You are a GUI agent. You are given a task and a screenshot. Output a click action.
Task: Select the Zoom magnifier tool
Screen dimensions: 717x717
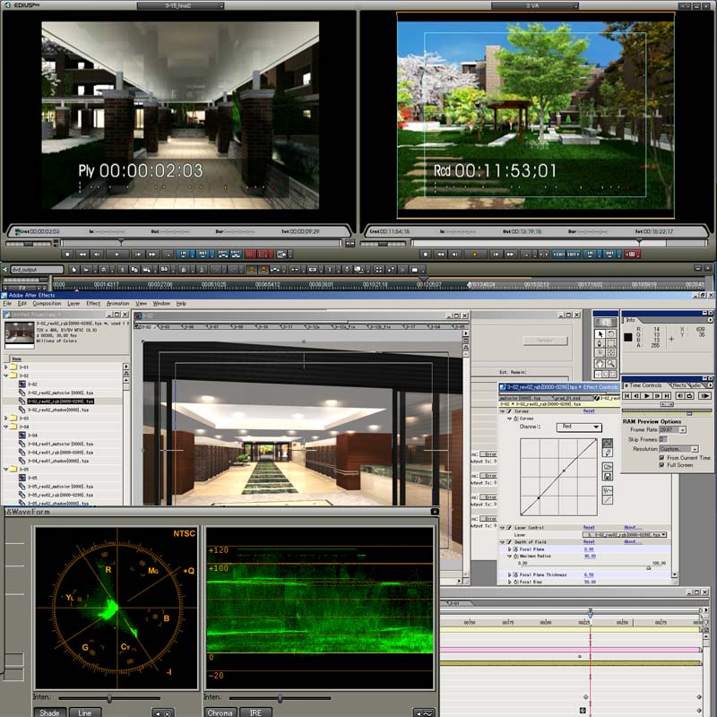(611, 364)
